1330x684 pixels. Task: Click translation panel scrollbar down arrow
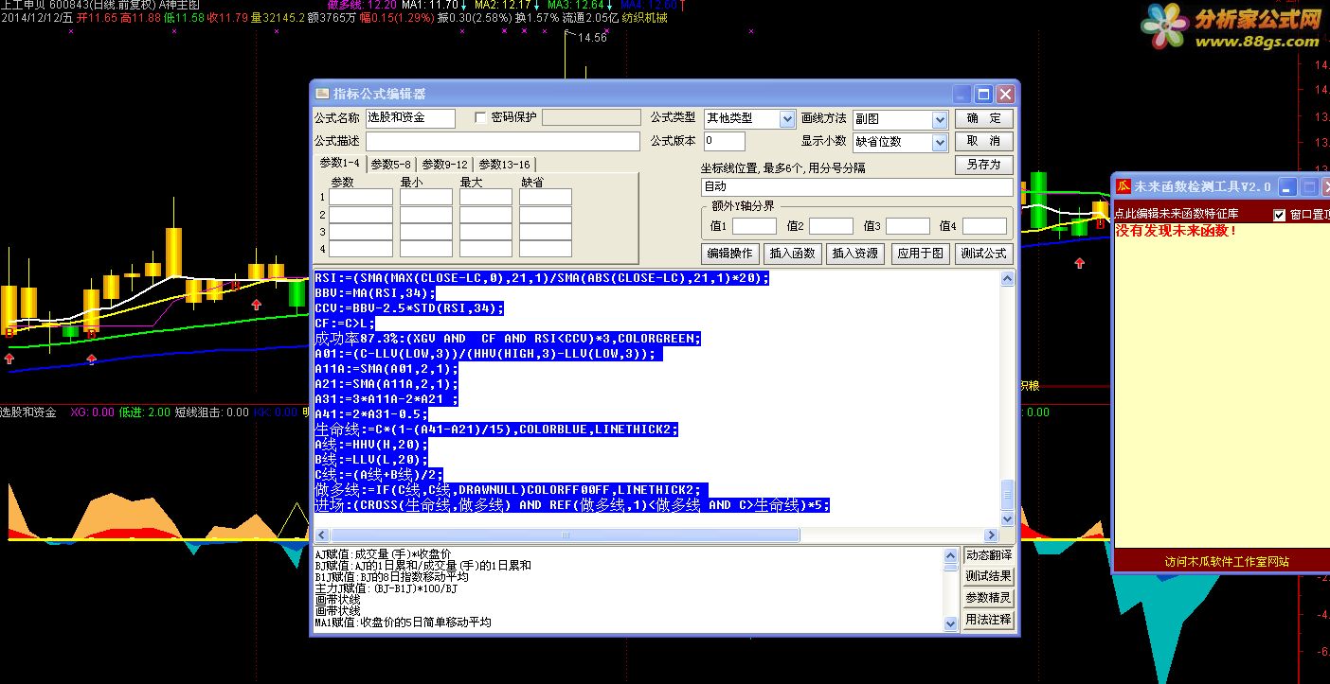951,623
